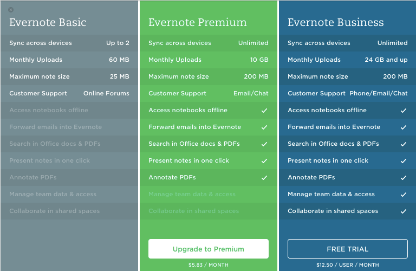Click Premium Search in Office docs checkmark
Viewport: 416px width, 271px height.
click(x=264, y=144)
